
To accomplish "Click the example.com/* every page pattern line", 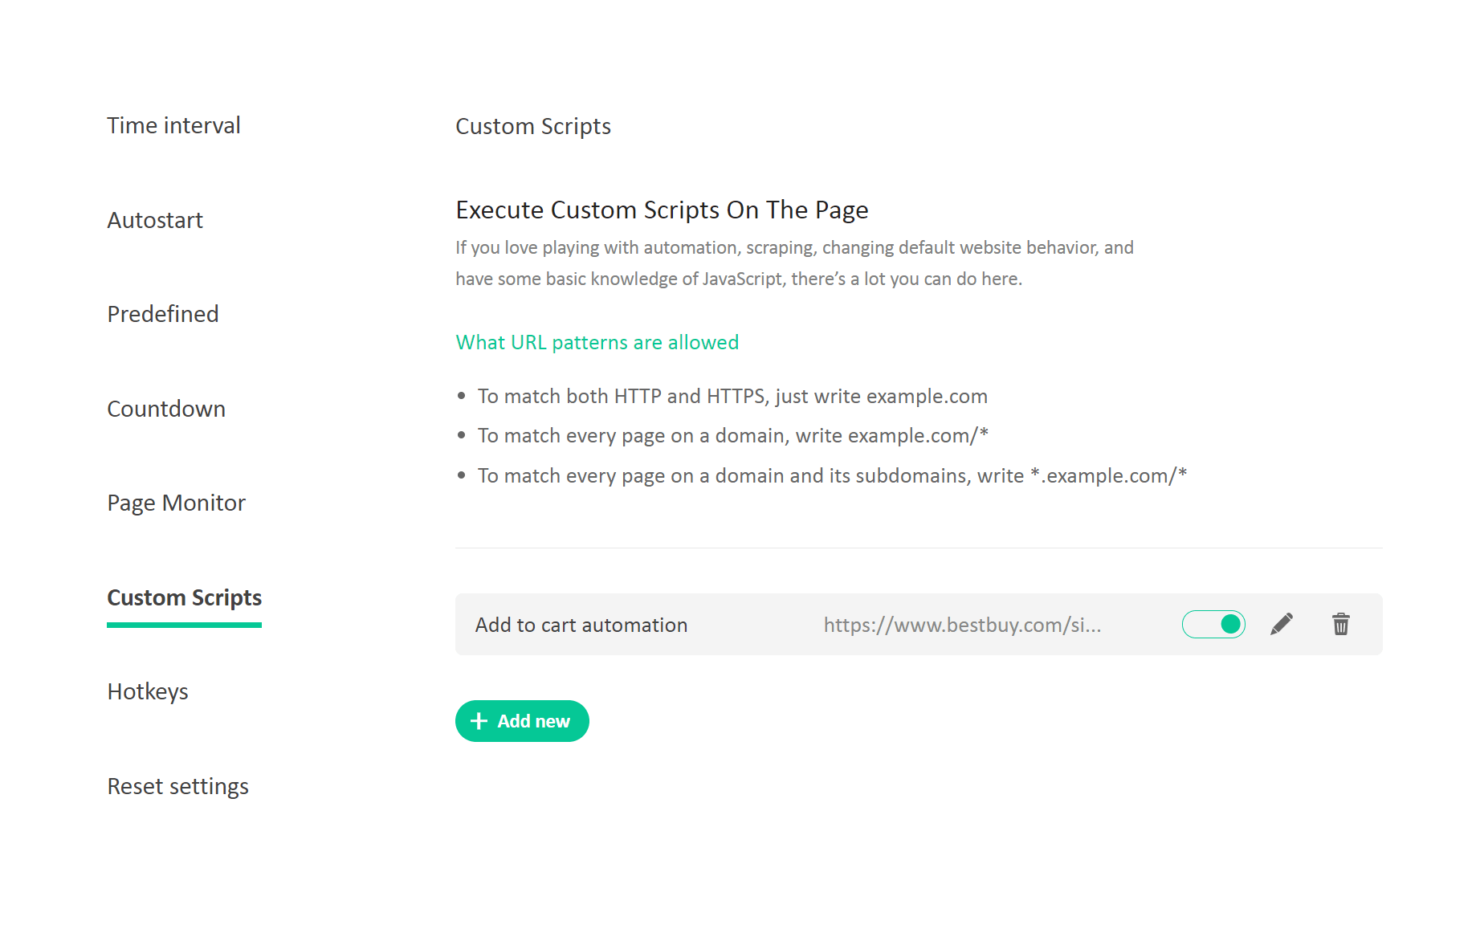I will point(732,435).
